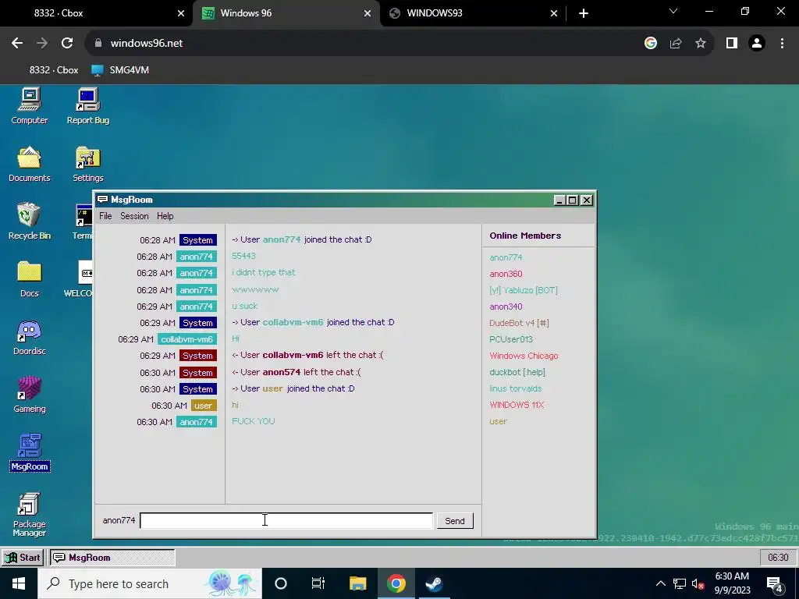Open the Chrome three-dot menu
This screenshot has height=599, width=799.
point(782,44)
